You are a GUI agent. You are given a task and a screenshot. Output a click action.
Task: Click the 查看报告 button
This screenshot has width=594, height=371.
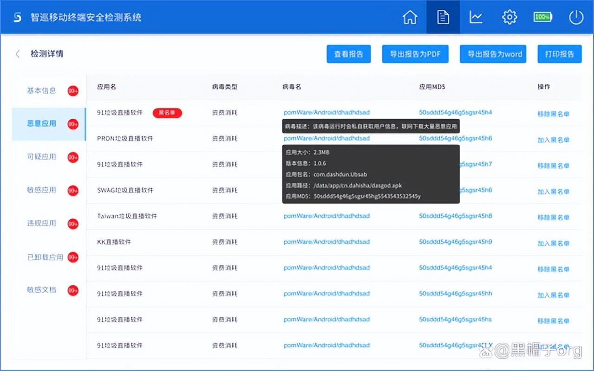coord(349,54)
